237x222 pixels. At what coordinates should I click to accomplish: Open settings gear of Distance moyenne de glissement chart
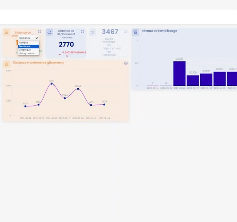point(126,63)
